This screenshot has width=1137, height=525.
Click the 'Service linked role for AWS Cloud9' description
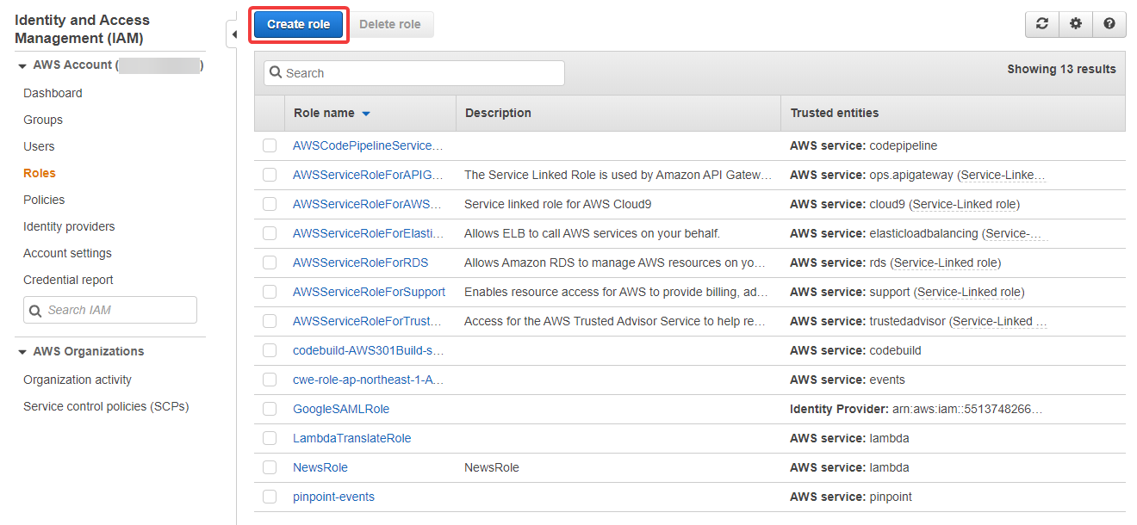(x=560, y=204)
